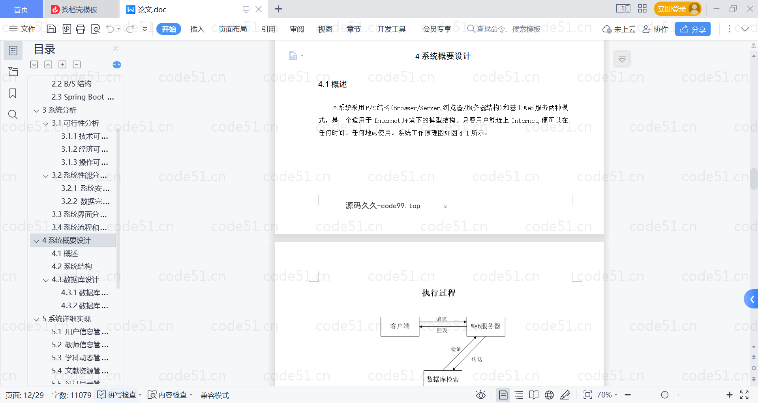Click the zoom slider handle
758x403 pixels.
[664, 395]
